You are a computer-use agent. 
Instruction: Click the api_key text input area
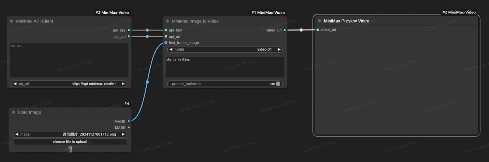pos(69,60)
